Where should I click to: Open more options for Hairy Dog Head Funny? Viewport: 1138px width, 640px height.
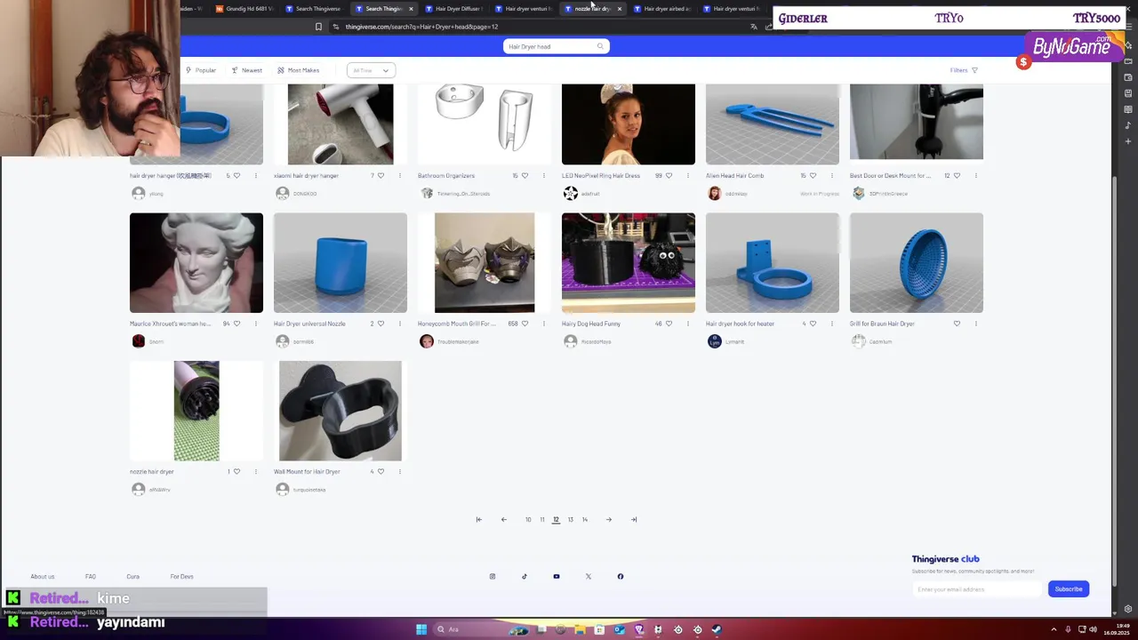[x=687, y=324]
